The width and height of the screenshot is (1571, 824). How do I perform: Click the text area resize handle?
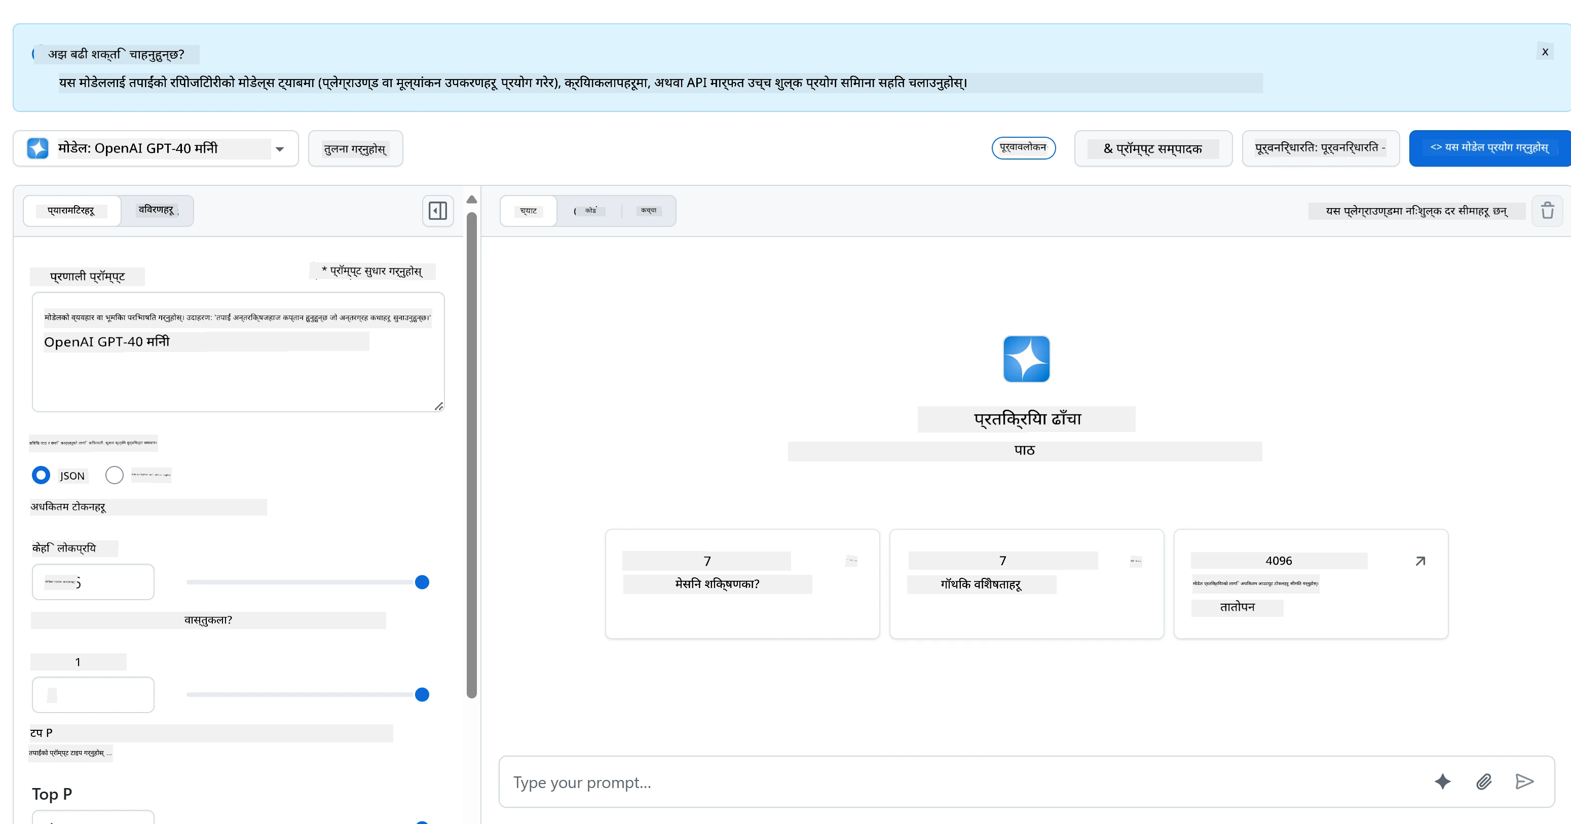438,407
